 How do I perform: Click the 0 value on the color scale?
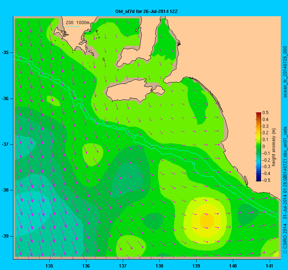coord(264,147)
